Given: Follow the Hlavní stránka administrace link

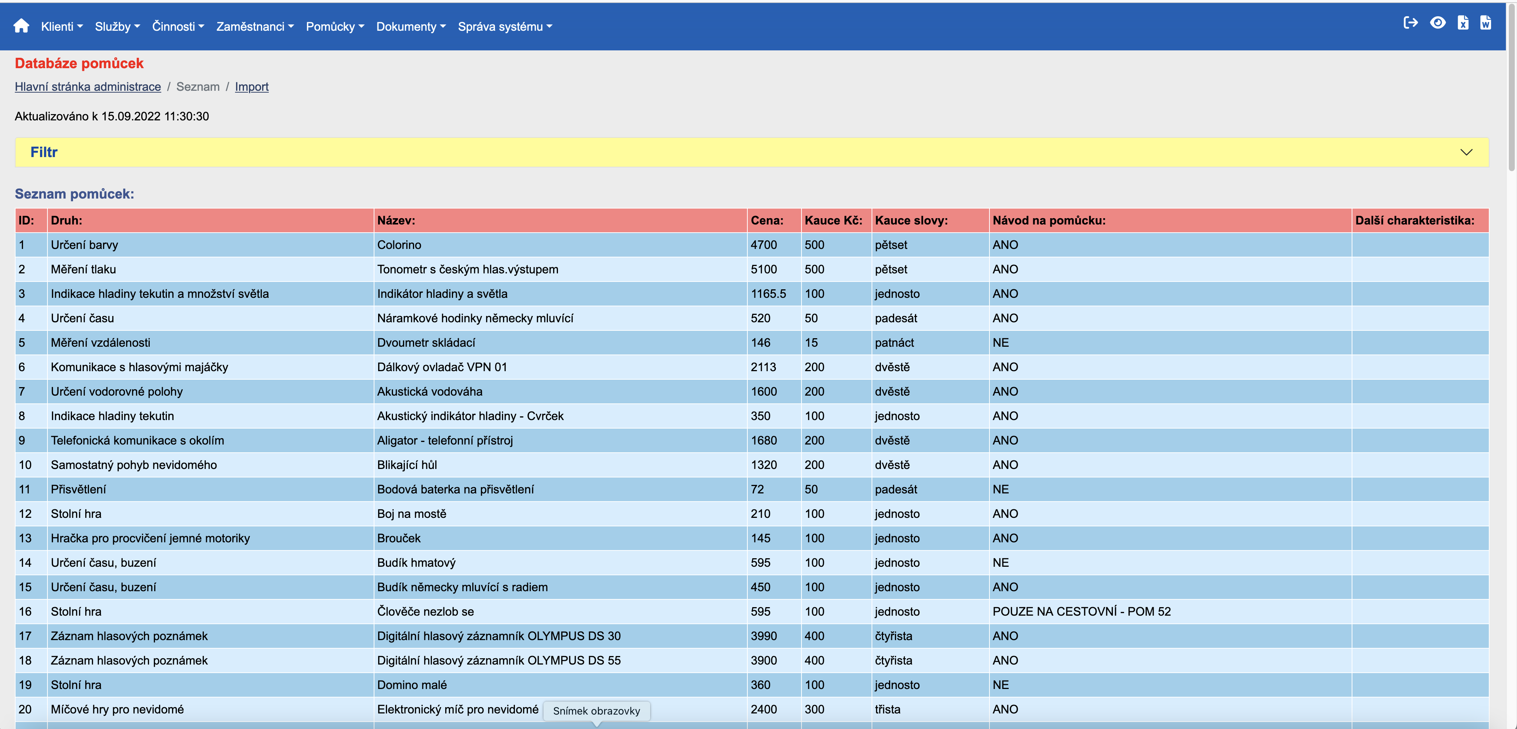Looking at the screenshot, I should point(88,86).
